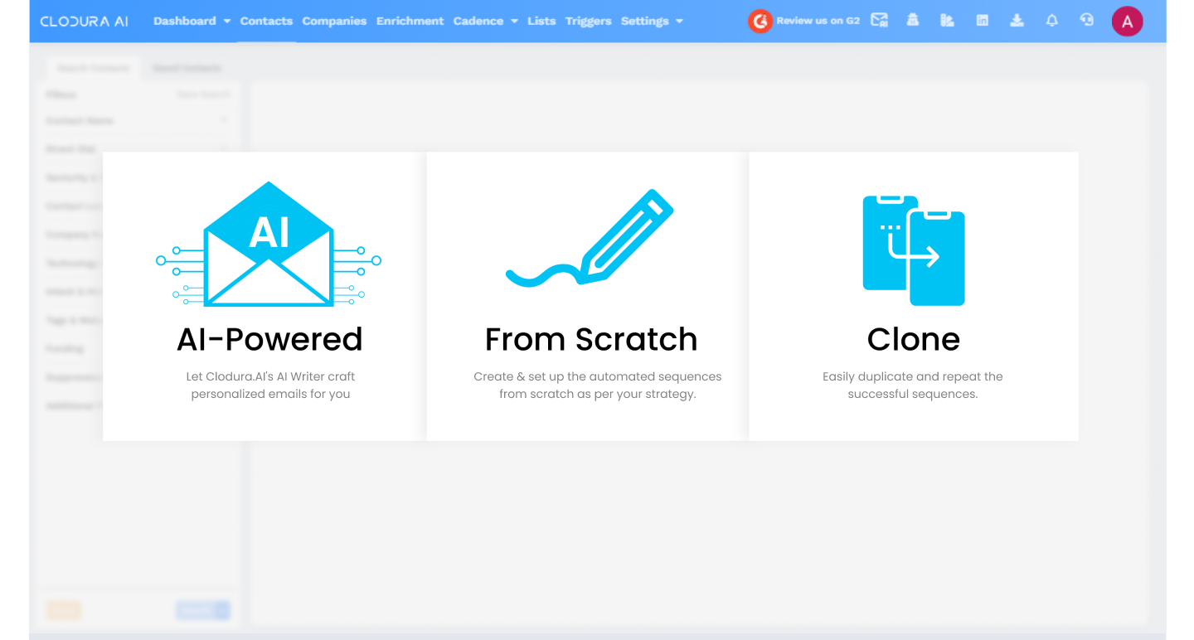Expand the Settings dropdown arrow
Viewport: 1194px width, 640px height.
coord(679,22)
